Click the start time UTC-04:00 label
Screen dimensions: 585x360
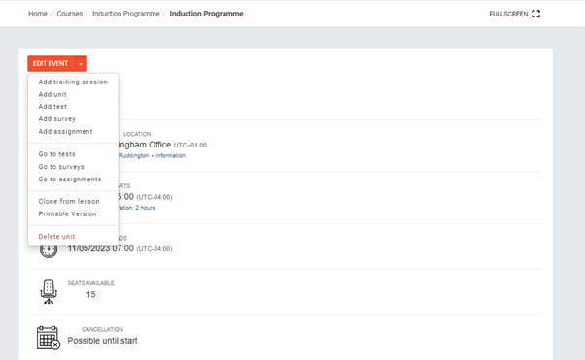(x=155, y=197)
